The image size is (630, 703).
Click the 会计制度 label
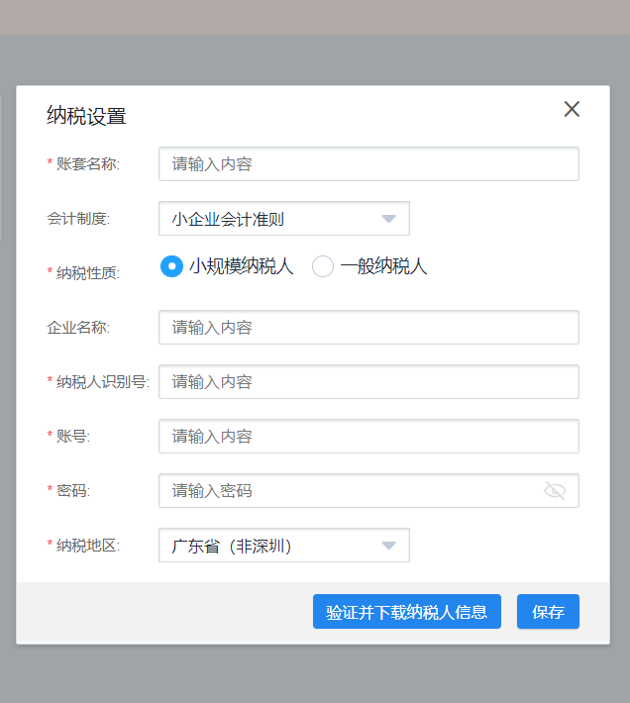78,219
